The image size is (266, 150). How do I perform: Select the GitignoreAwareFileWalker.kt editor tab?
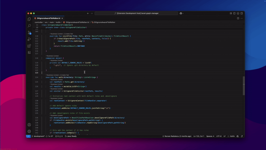click(48, 18)
